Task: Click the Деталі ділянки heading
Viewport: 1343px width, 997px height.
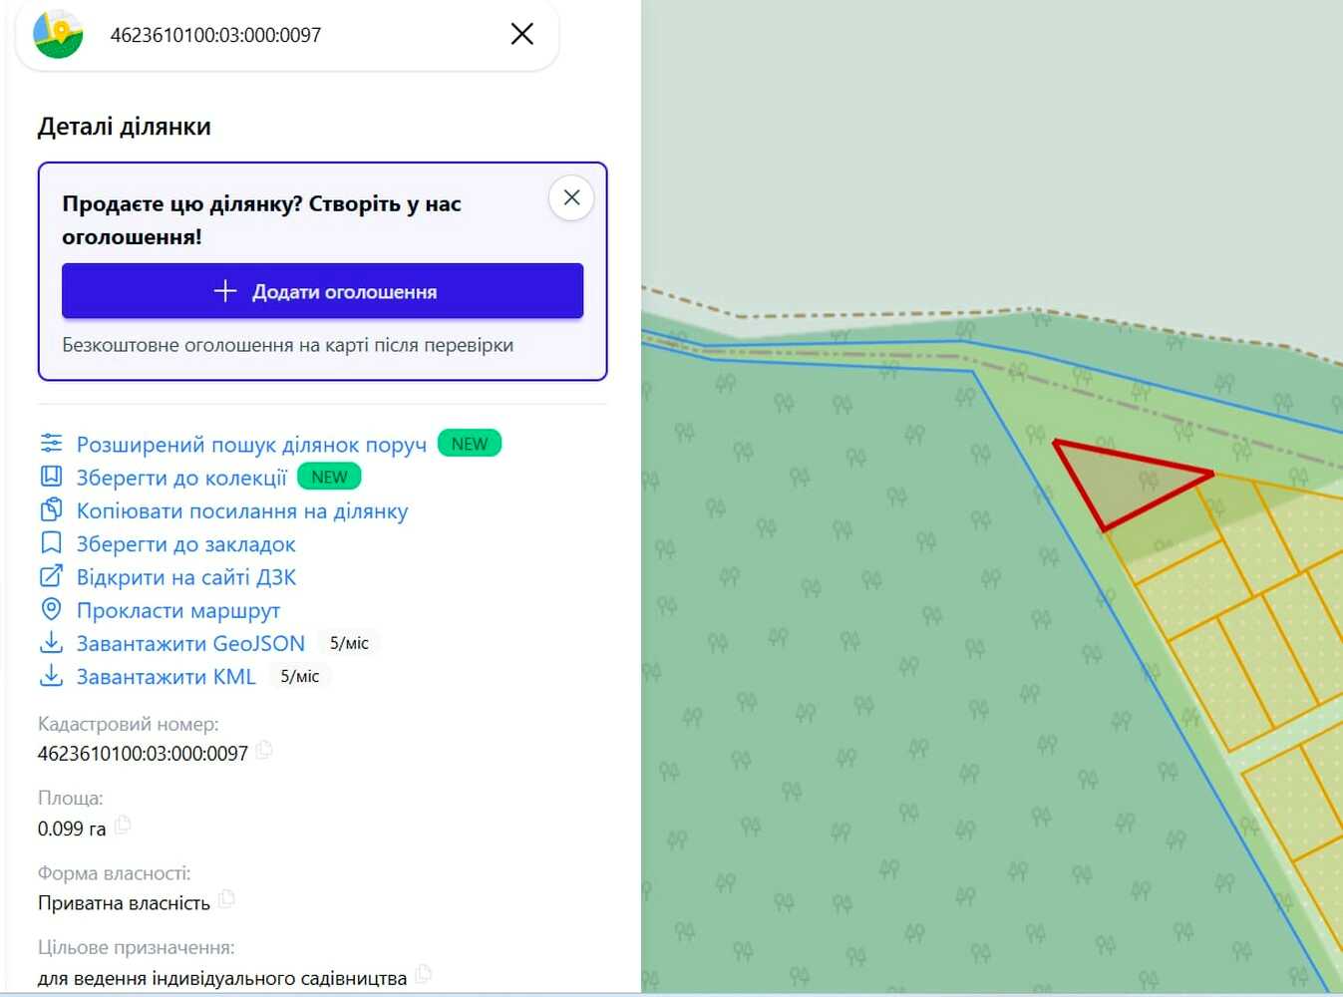Action: (125, 127)
